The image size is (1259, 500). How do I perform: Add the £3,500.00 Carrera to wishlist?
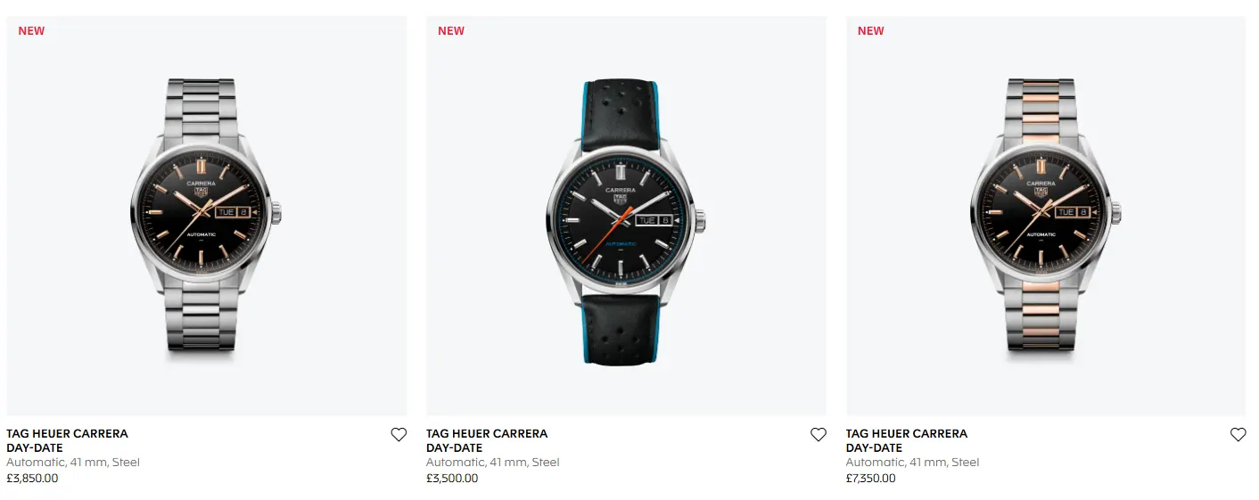pyautogui.click(x=819, y=435)
